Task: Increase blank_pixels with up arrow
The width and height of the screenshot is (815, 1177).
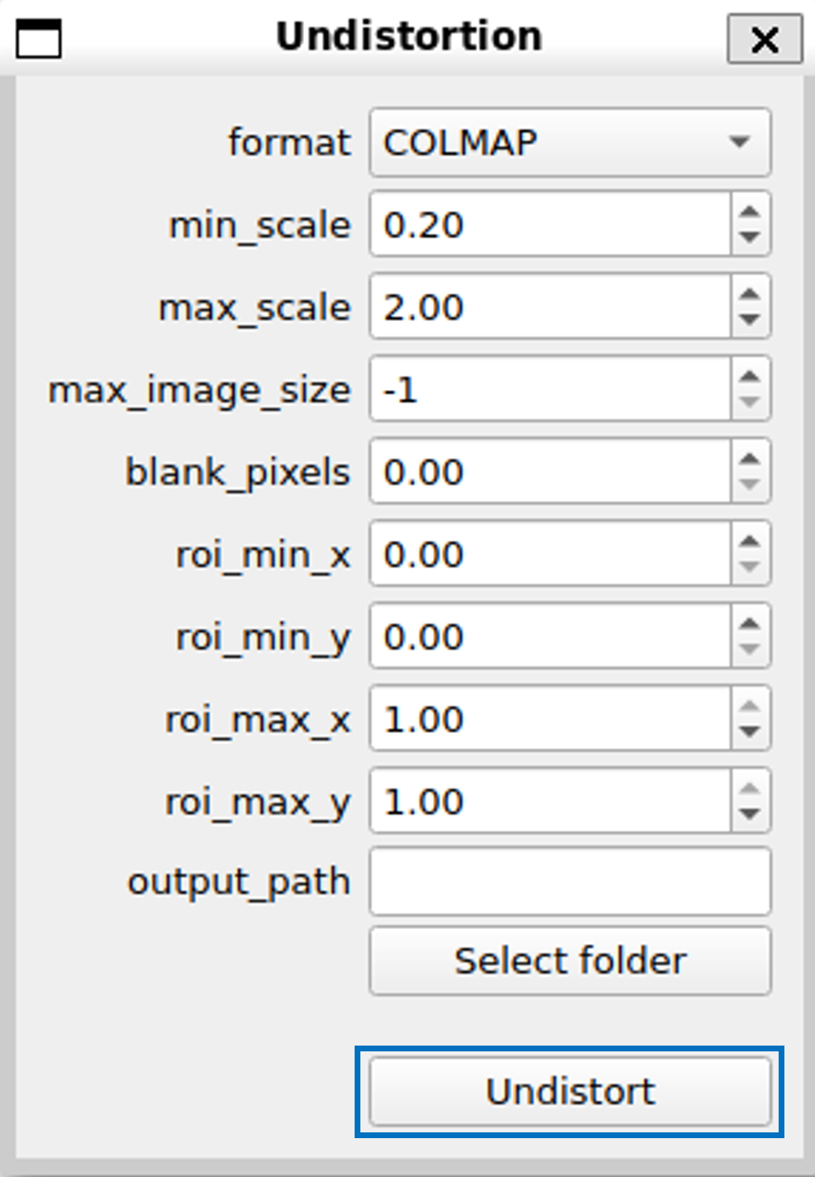Action: pos(750,458)
